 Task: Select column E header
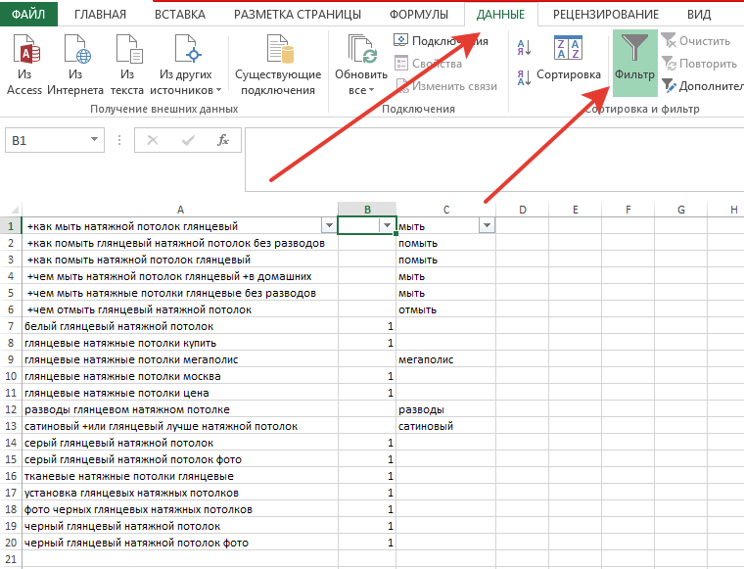coord(575,210)
